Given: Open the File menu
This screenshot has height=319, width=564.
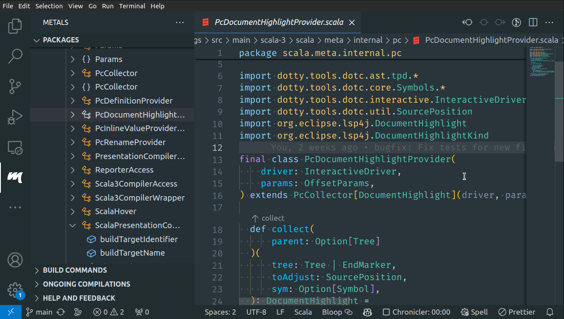Looking at the screenshot, I should [8, 6].
